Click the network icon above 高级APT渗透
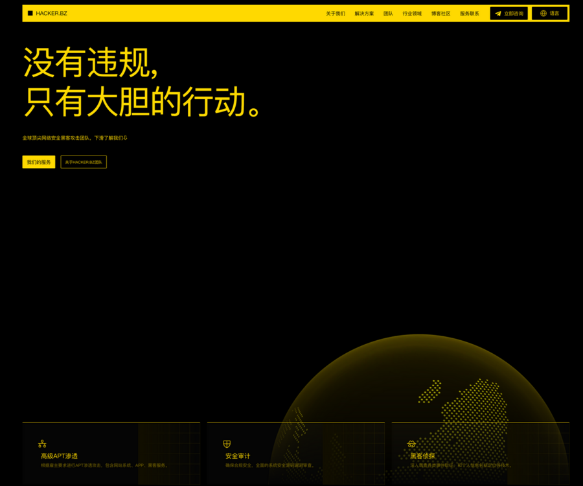583x486 pixels. click(42, 444)
